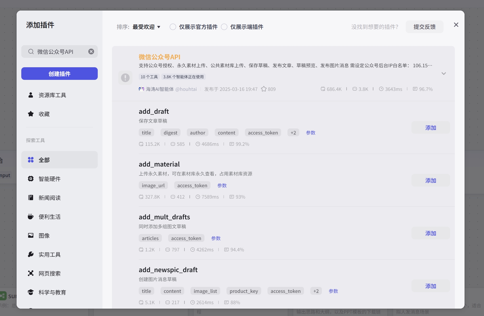Click the 微信公众号API plugin title
Viewport: 484px width, 316px height.
pyautogui.click(x=159, y=57)
